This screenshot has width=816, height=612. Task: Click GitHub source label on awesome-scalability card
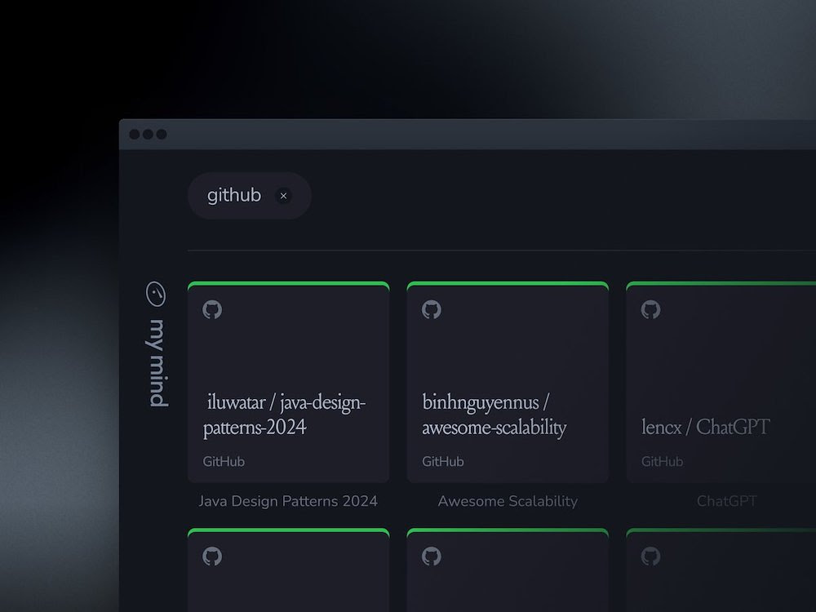[x=442, y=462]
